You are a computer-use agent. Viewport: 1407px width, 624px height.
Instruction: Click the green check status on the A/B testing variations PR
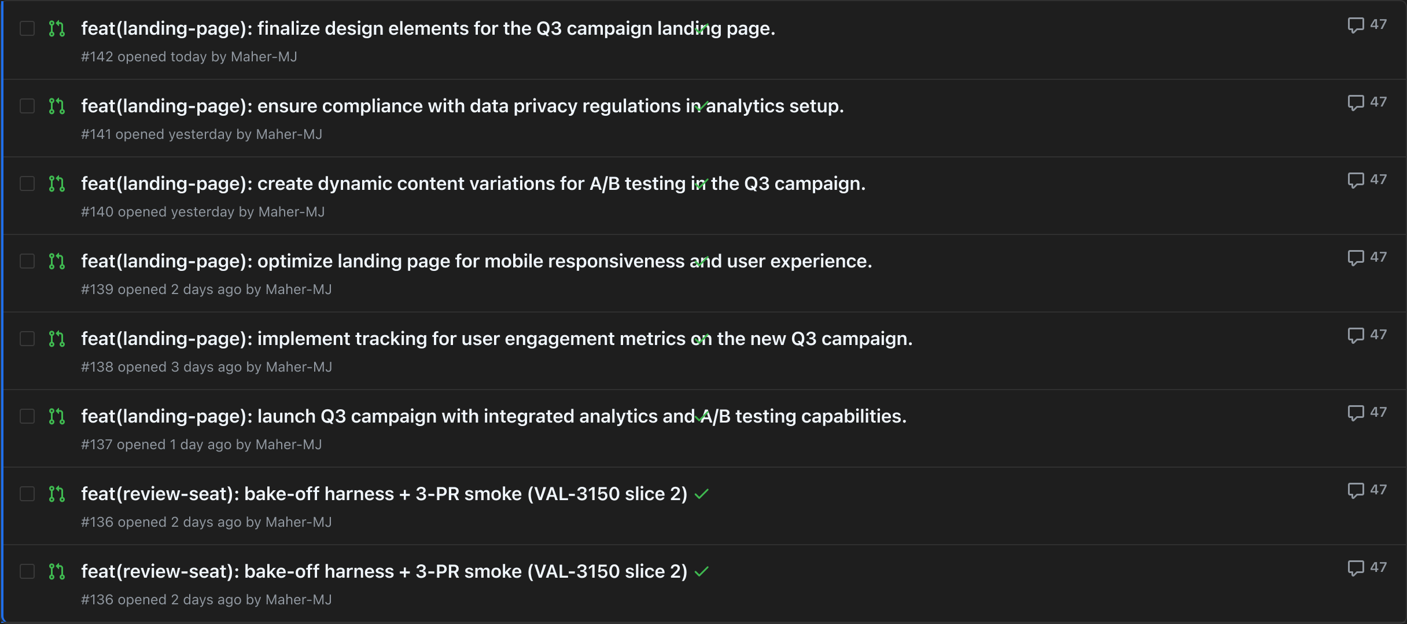701,183
